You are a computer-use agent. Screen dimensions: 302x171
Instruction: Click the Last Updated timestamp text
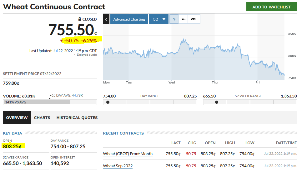[x=63, y=51]
